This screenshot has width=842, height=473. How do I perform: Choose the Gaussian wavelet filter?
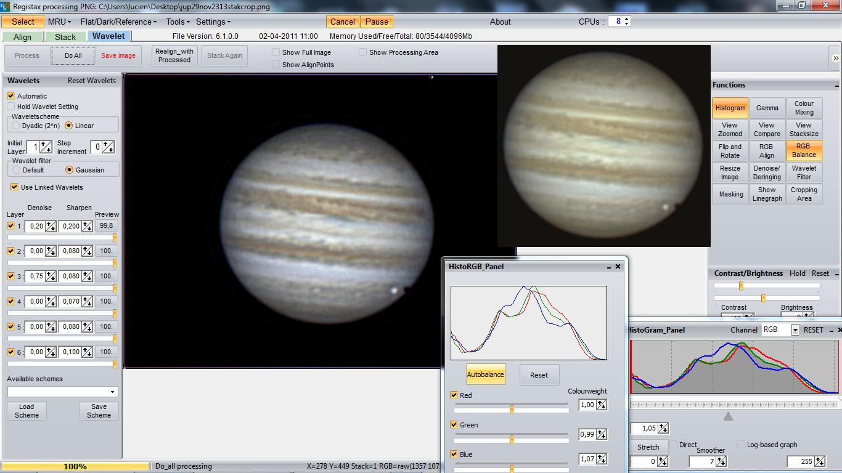[69, 170]
